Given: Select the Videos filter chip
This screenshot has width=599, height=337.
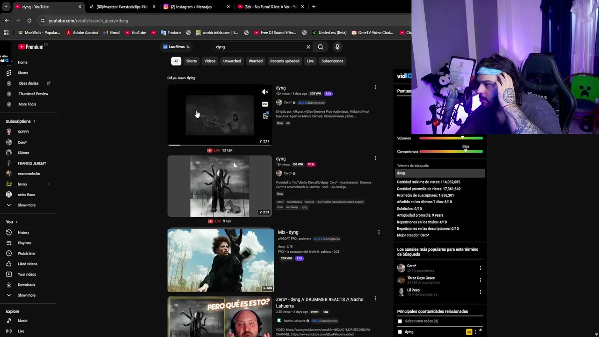Looking at the screenshot, I should [x=210, y=61].
